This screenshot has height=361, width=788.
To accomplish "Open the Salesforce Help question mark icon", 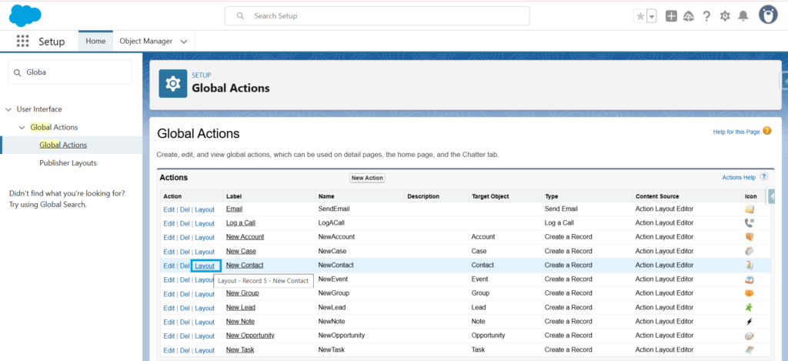I will click(706, 16).
